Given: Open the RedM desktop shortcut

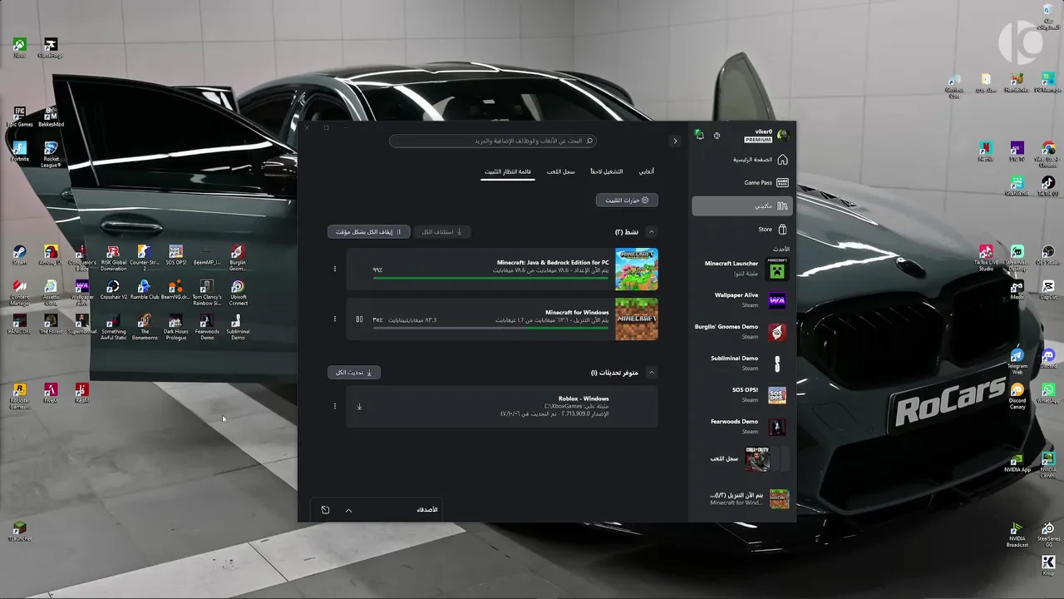Looking at the screenshot, I should (81, 393).
